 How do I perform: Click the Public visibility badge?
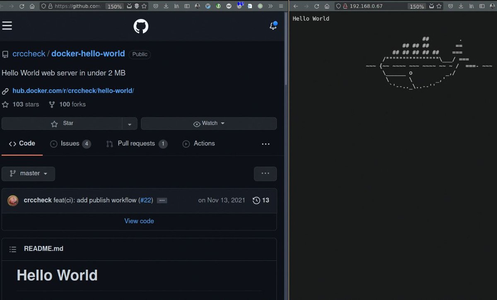(140, 54)
